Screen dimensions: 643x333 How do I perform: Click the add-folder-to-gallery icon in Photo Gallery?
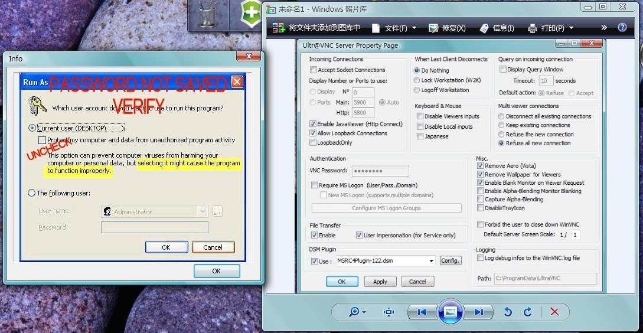coord(279,28)
